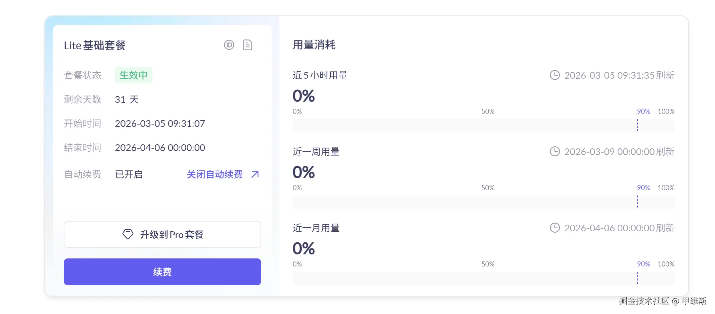Click the Lite基础套餐 plan title
The width and height of the screenshot is (715, 314).
tap(95, 45)
